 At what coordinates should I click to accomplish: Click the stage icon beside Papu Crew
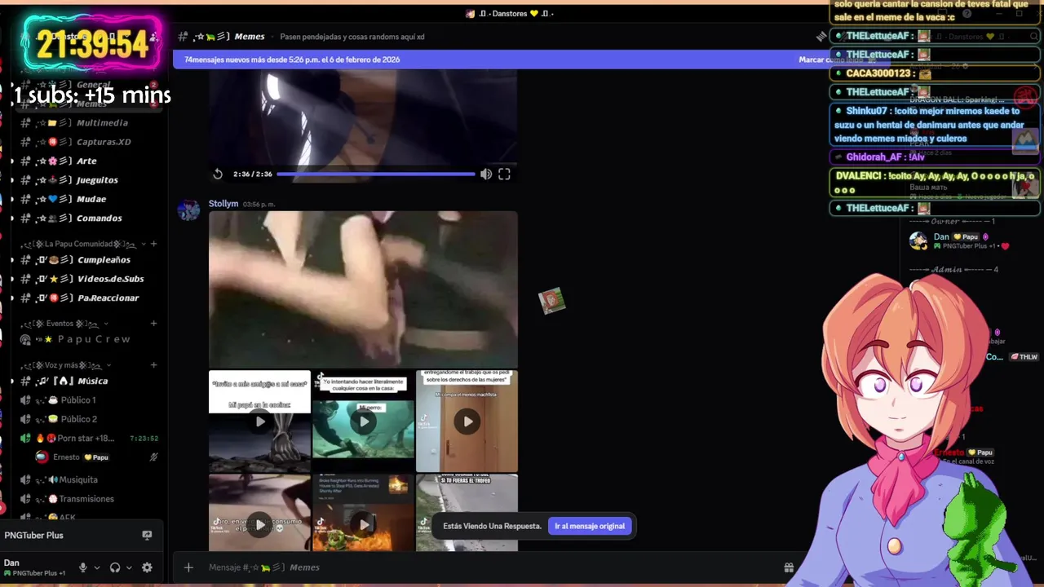25,339
